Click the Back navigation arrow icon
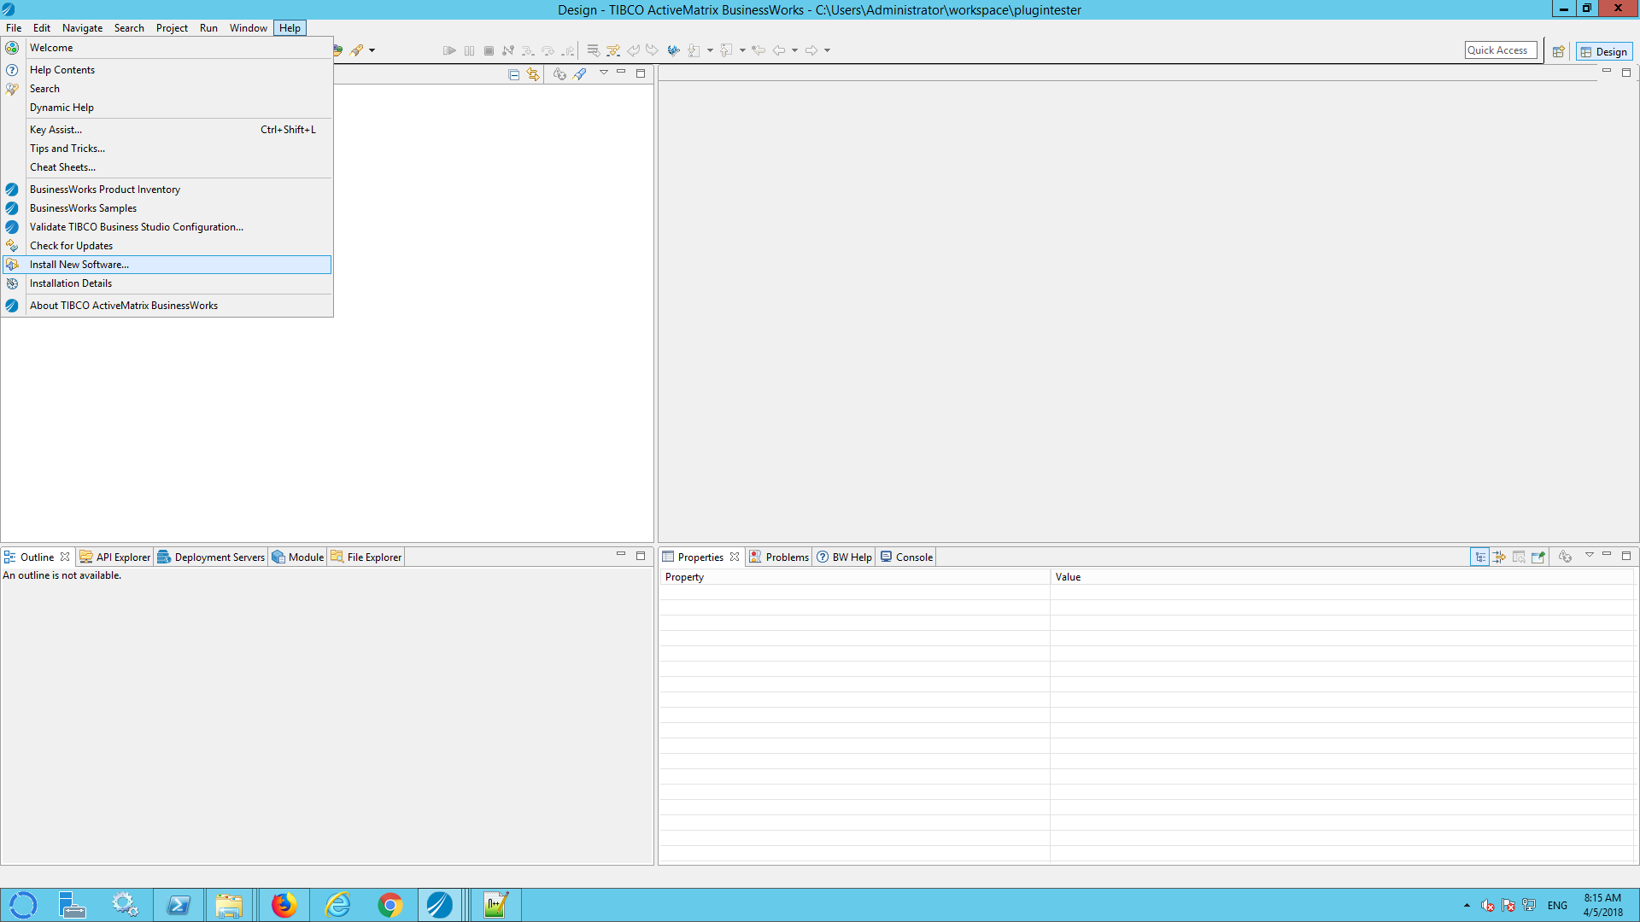This screenshot has height=922, width=1640. pos(779,50)
